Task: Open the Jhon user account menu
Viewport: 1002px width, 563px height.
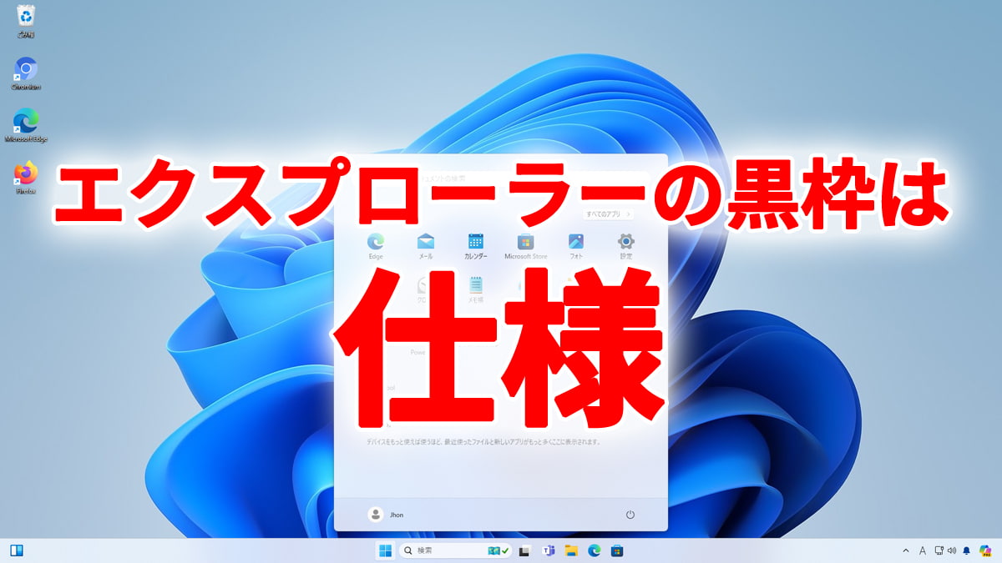Action: [x=386, y=515]
